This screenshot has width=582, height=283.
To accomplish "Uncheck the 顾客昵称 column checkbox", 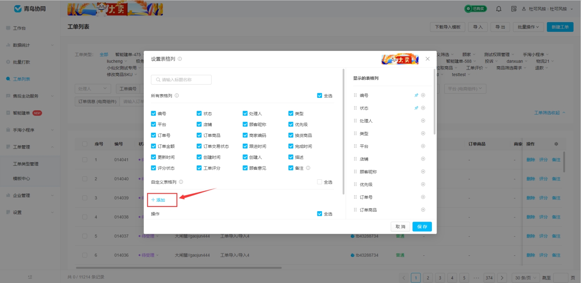I will tap(245, 125).
